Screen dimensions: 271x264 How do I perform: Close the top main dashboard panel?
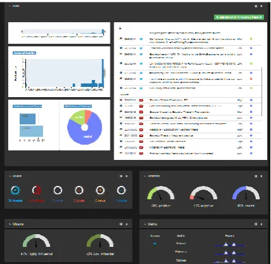click(x=261, y=6)
